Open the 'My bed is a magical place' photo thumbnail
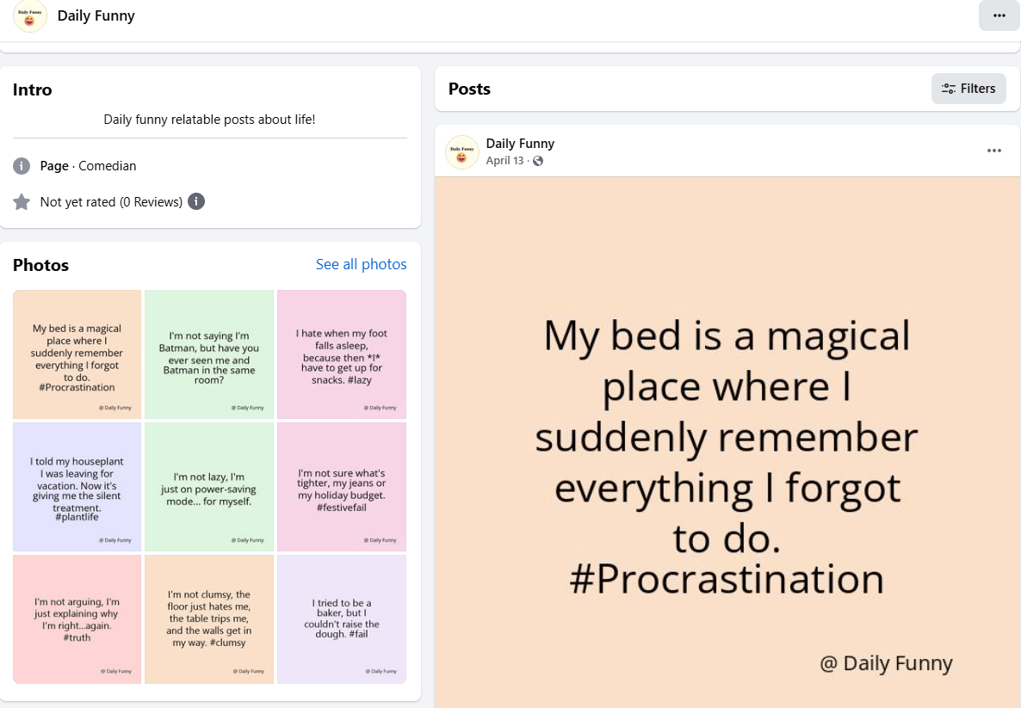 [77, 354]
